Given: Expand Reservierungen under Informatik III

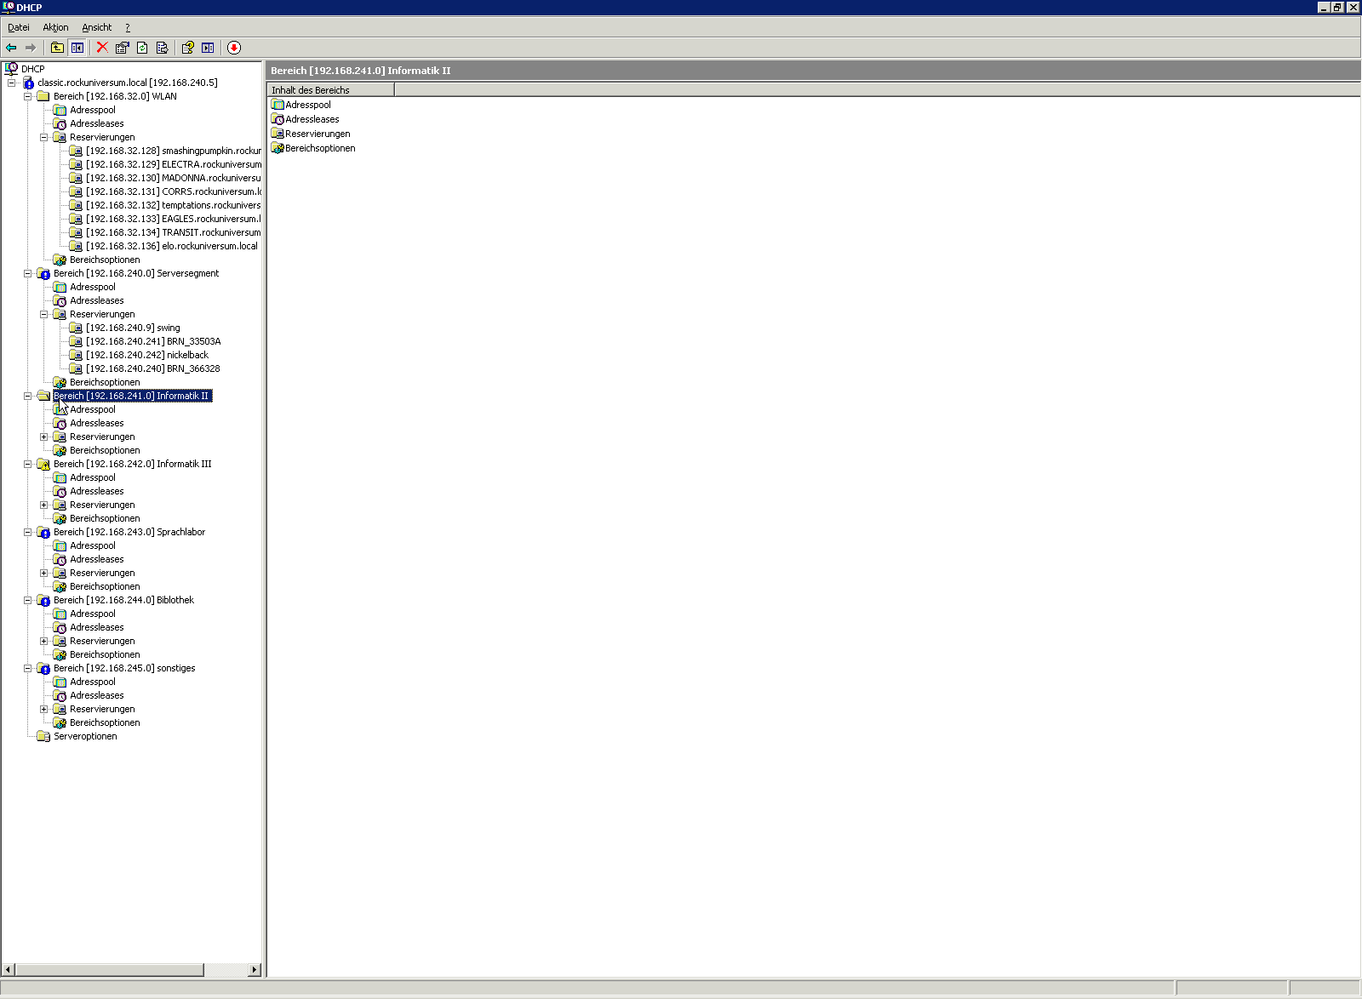Looking at the screenshot, I should 43,505.
